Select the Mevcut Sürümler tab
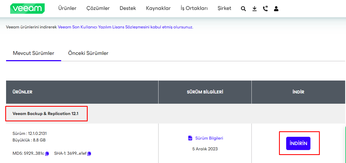 click(x=34, y=53)
